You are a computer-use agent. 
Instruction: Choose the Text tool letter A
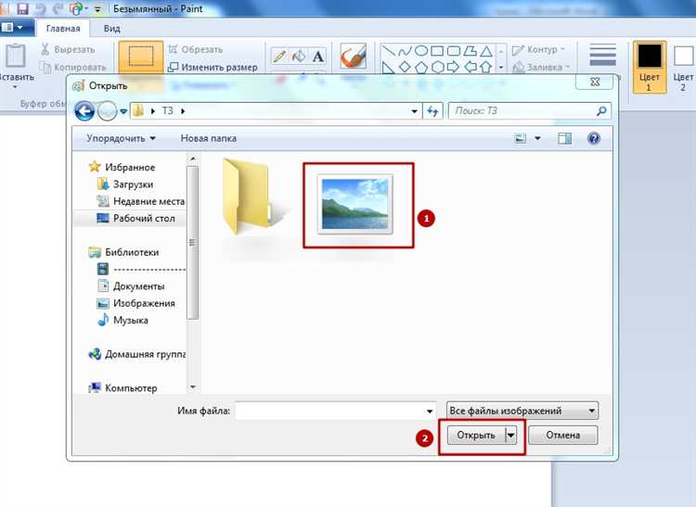[317, 57]
